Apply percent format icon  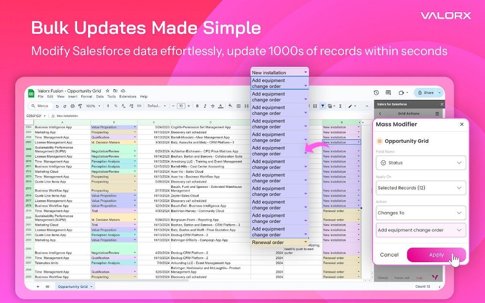[x=116, y=106]
